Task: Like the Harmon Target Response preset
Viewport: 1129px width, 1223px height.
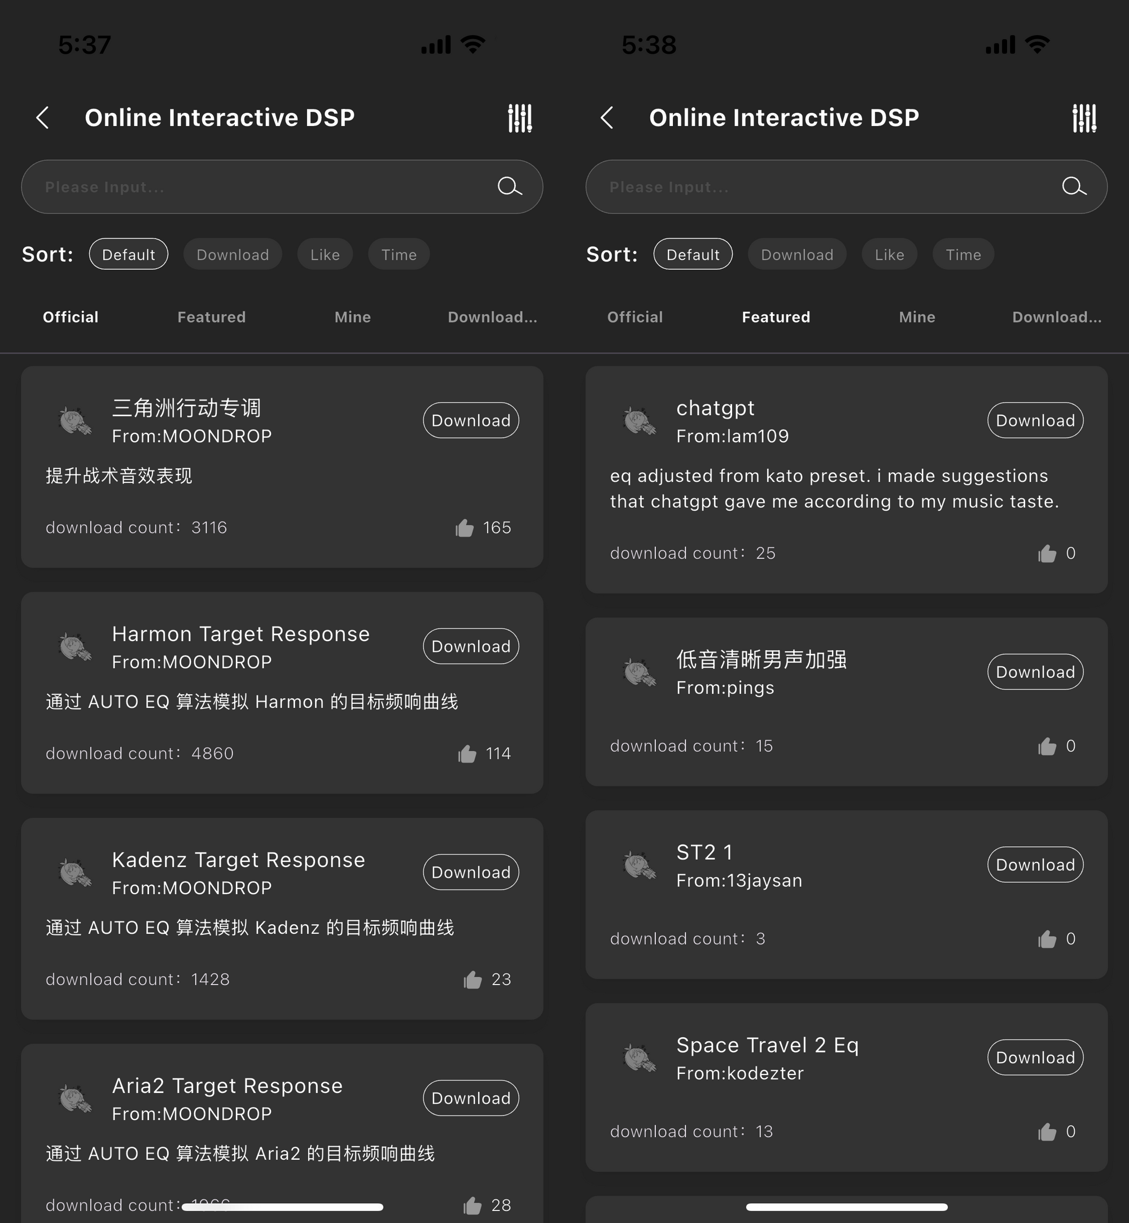Action: click(467, 754)
